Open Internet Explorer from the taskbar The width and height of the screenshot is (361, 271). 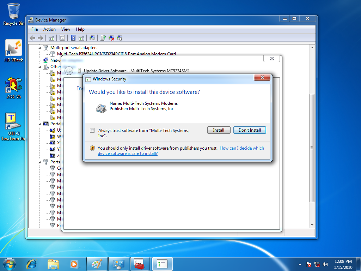coord(32,264)
